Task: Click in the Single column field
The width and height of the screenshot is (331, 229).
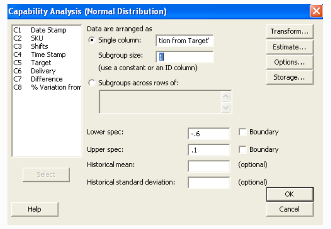Action: (185, 40)
